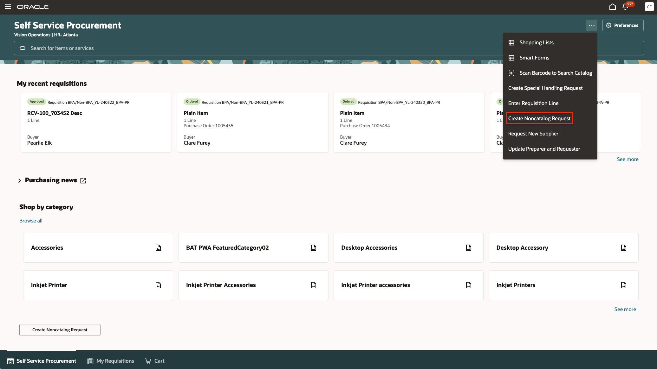
Task: Open Plain Item card with Purchase Order 1005435
Action: coord(252,122)
